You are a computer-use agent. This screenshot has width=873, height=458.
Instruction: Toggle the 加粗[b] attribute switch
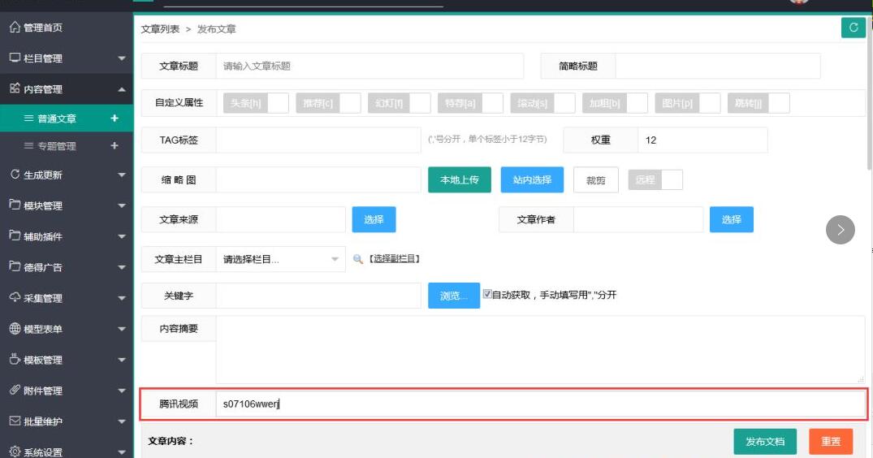pyautogui.click(x=615, y=103)
